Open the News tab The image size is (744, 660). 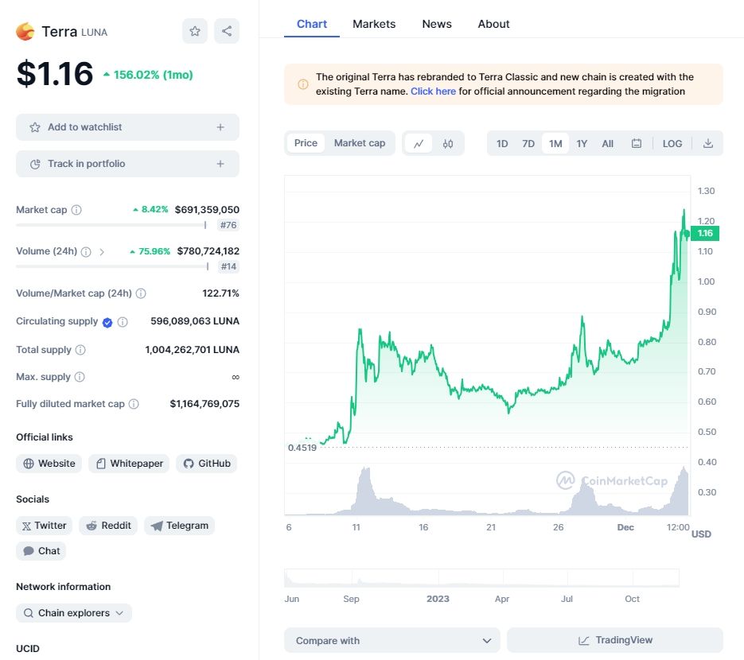437,24
